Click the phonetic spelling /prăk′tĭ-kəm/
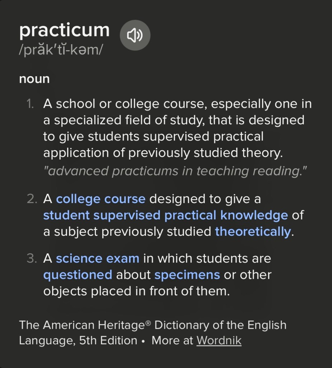The image size is (332, 368). pyautogui.click(x=61, y=50)
